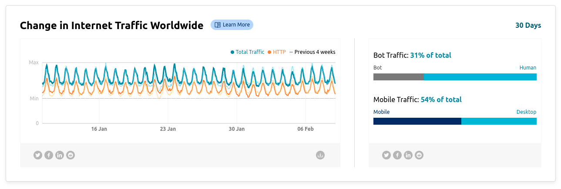Toggle Total Traffic series in legend
The width and height of the screenshot is (561, 189).
247,52
